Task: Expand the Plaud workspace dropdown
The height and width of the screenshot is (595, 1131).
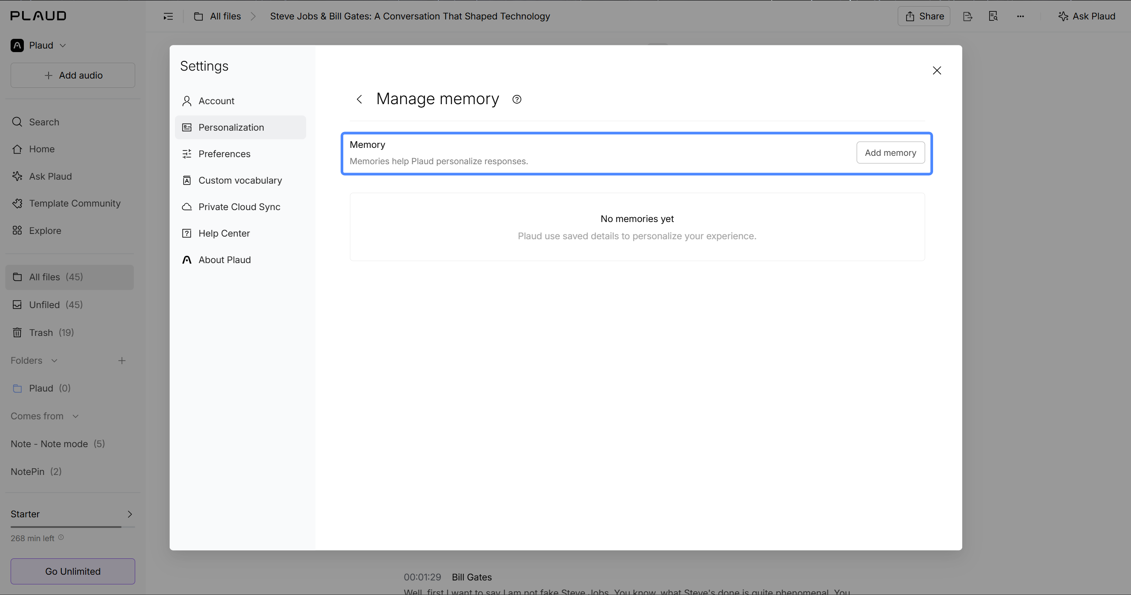Action: pyautogui.click(x=63, y=45)
